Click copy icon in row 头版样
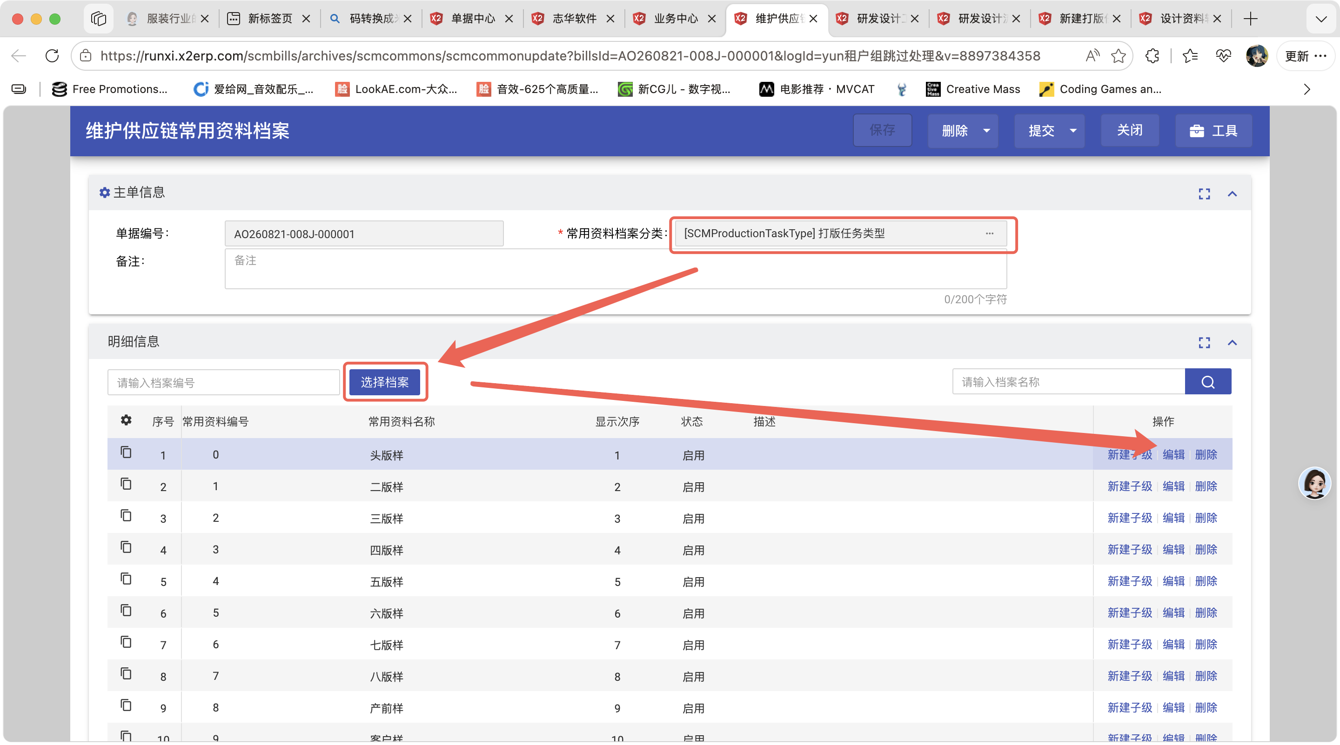 [126, 452]
